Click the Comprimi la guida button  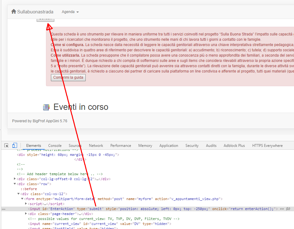point(68,77)
